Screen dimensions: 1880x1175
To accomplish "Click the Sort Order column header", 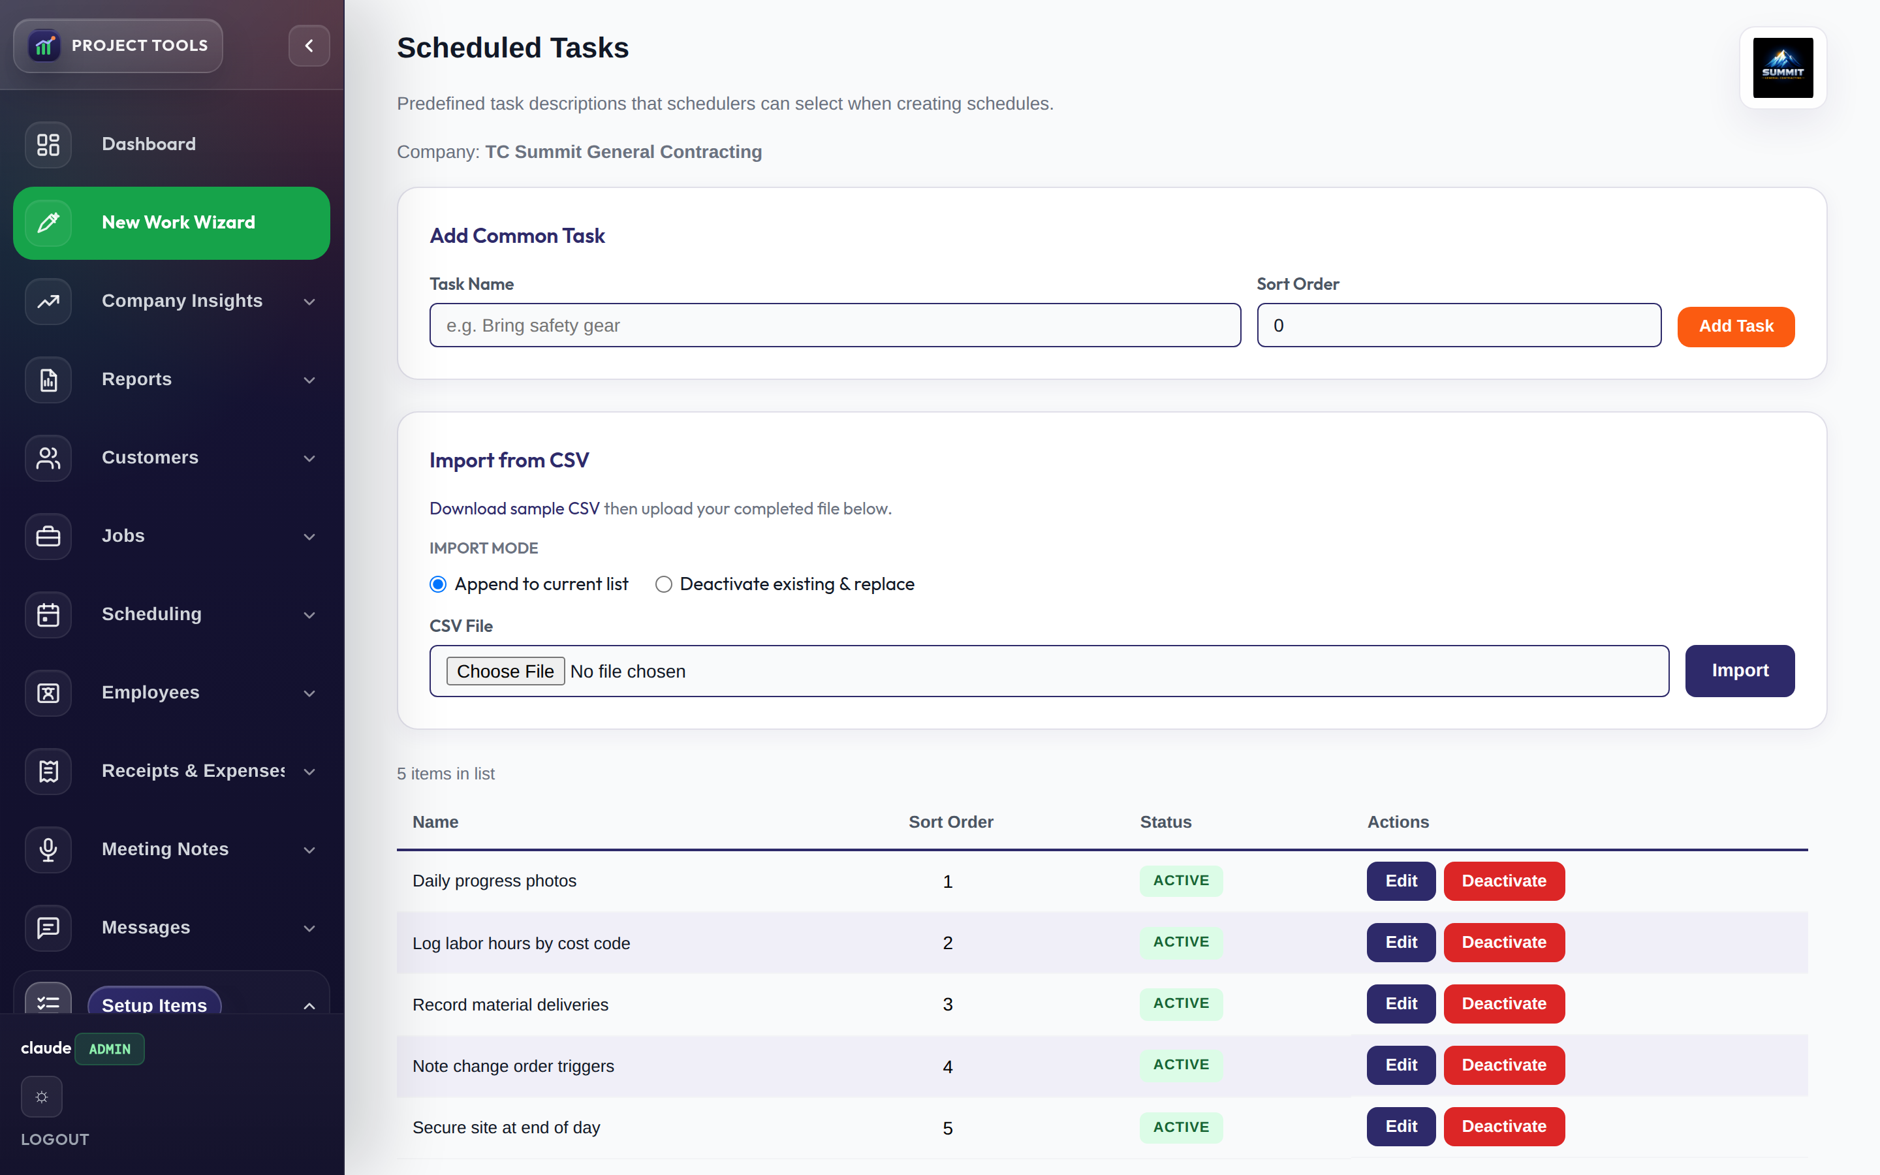I will [951, 822].
